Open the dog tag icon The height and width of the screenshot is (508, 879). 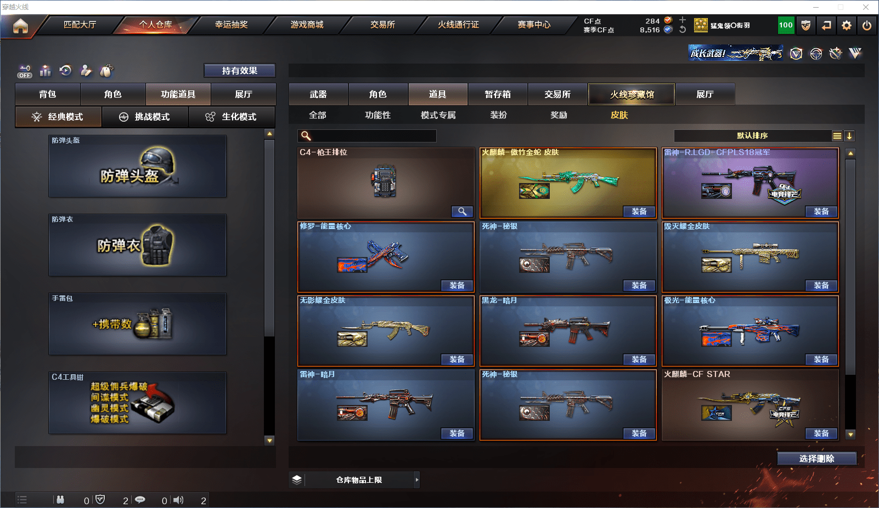[x=106, y=71]
